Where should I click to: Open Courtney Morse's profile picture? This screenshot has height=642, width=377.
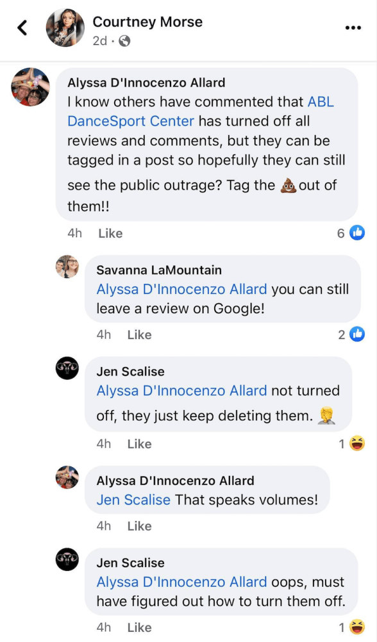[65, 28]
